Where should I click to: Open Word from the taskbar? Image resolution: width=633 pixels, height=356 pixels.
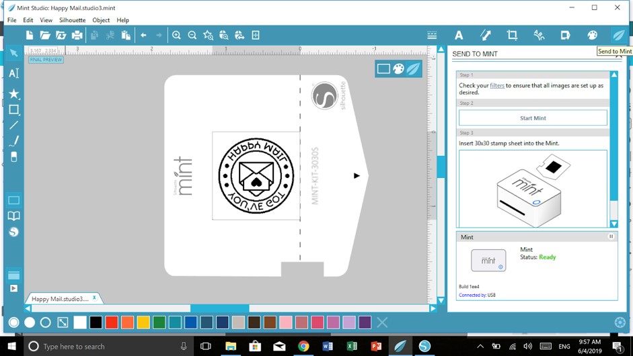coord(328,347)
